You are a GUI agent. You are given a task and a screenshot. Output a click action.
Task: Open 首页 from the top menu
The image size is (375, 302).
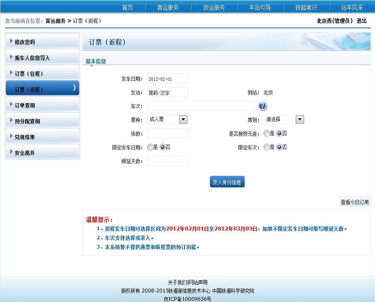127,7
